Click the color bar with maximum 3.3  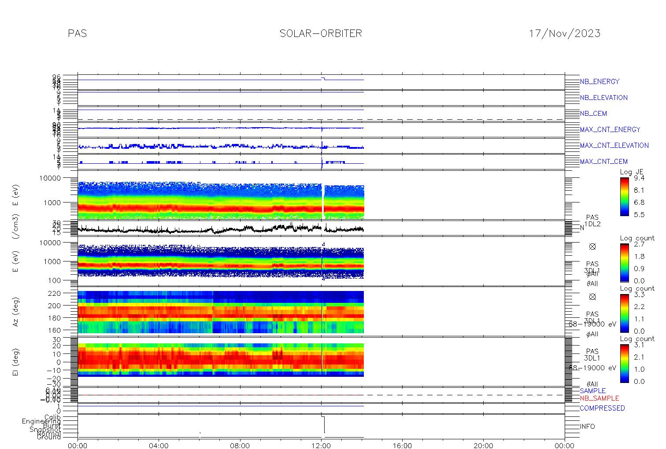pos(624,313)
